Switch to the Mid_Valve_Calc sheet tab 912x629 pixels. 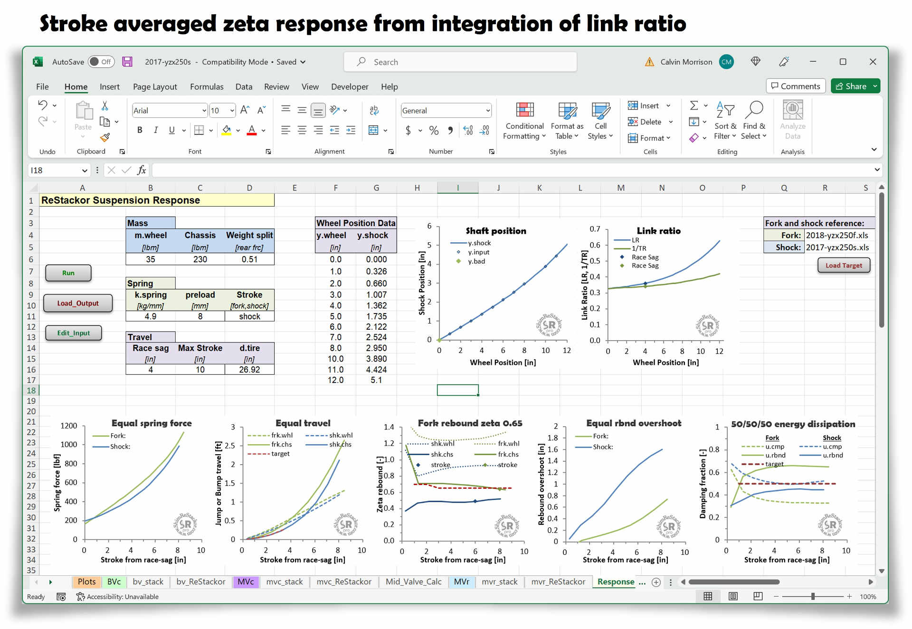click(413, 581)
